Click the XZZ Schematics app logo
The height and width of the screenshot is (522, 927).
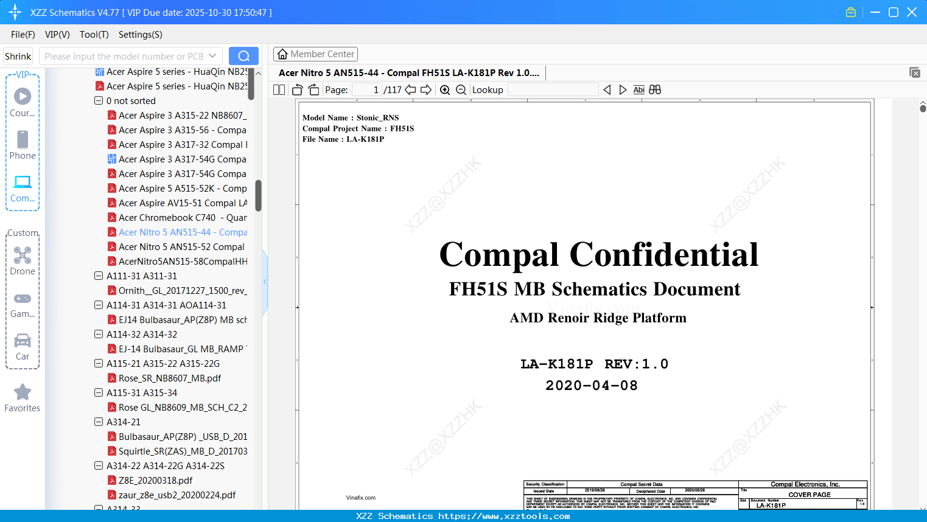tap(15, 12)
